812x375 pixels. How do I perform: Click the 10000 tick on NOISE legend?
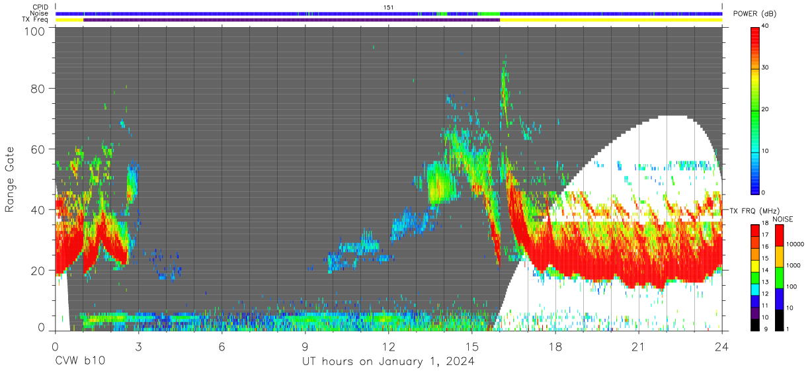(794, 244)
